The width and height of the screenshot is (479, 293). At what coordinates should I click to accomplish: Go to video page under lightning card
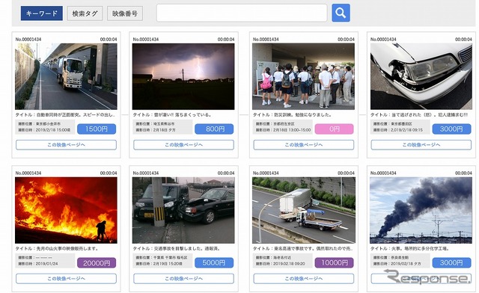(x=183, y=145)
